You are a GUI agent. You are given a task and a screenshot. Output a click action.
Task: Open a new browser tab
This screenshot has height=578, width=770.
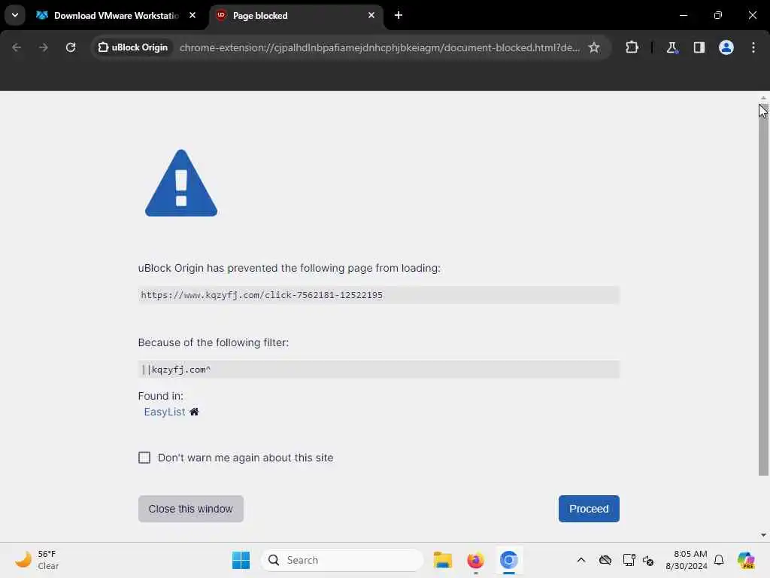pyautogui.click(x=399, y=15)
